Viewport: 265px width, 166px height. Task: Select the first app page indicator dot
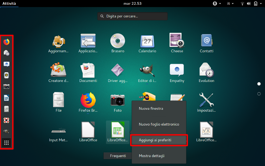tap(259, 84)
